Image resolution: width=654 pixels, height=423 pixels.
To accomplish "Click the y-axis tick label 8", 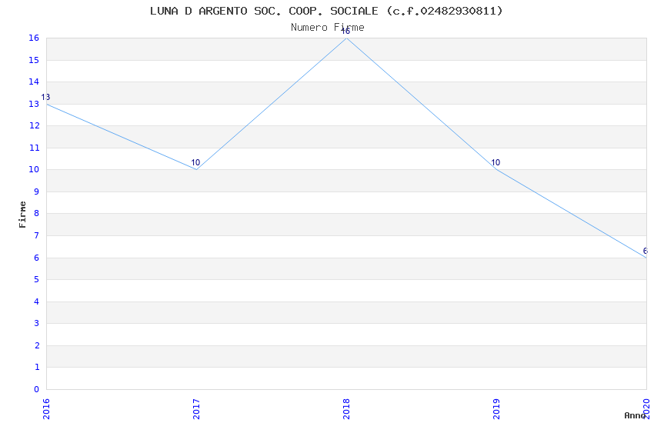I will click(x=37, y=213).
